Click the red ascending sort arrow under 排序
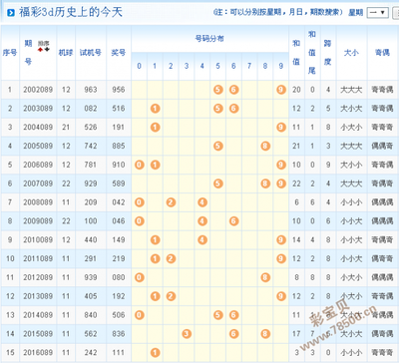Screen dimensions: 399x363 40,50
